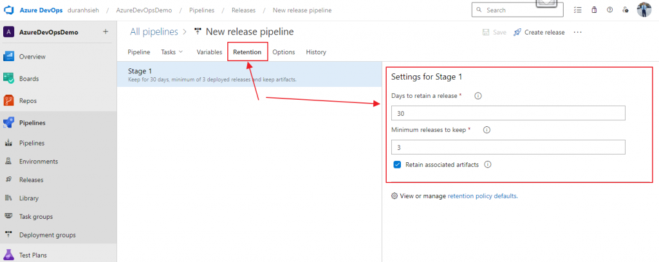
Task: Toggle Retain associated artifacts checkbox
Action: 397,165
